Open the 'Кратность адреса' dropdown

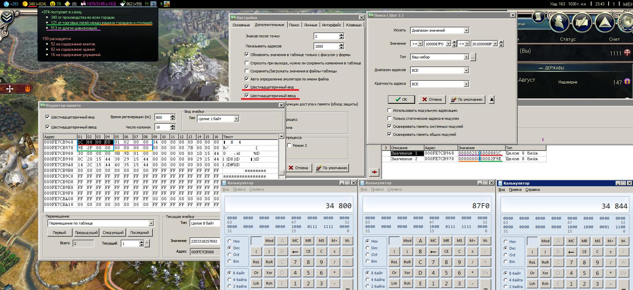point(466,84)
